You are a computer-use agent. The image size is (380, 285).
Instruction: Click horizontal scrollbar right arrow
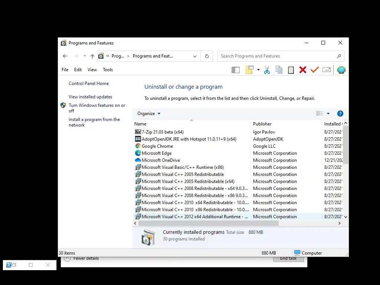(x=339, y=223)
